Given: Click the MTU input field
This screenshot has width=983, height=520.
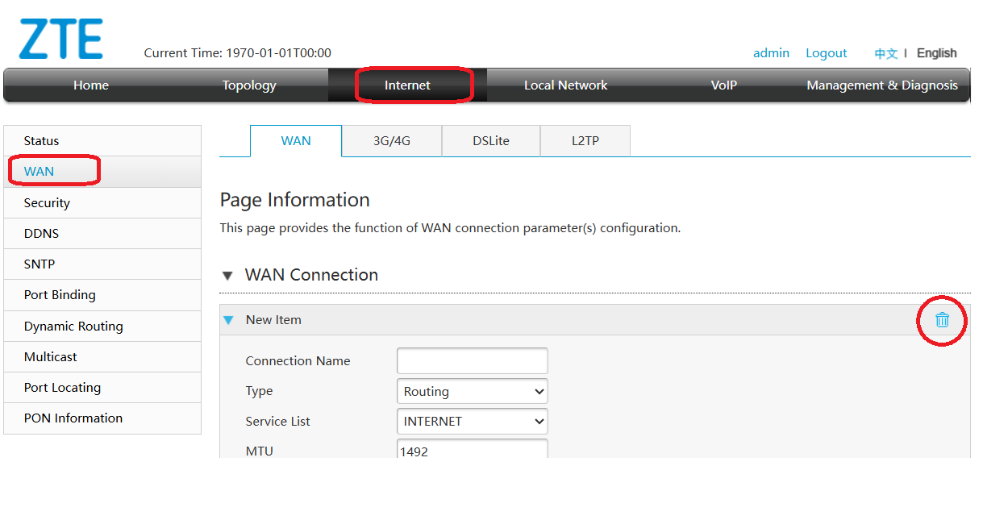Looking at the screenshot, I should coord(472,450).
